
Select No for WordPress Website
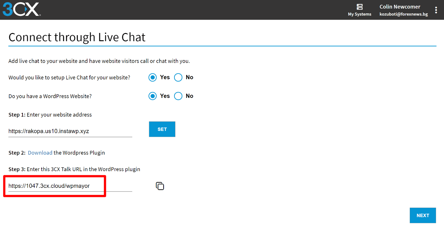[x=178, y=96]
